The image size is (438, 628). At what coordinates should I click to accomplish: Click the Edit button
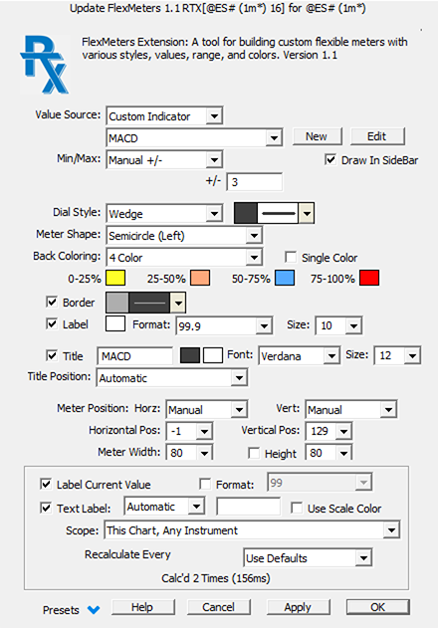pos(377,136)
